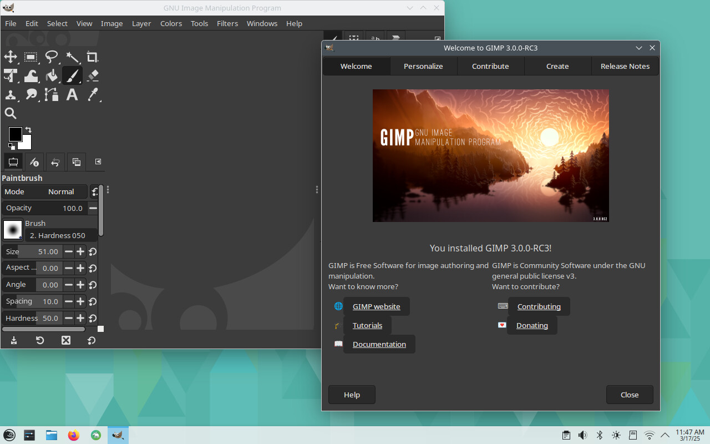Select the Move tool
Screen dimensions: 710x444
tap(11, 57)
